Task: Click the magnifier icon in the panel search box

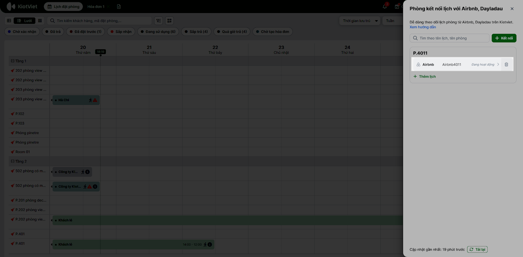Action: click(415, 38)
